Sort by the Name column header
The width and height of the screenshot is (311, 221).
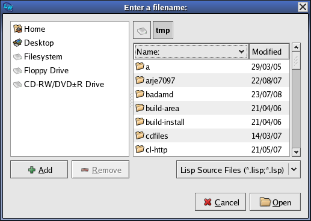[191, 52]
